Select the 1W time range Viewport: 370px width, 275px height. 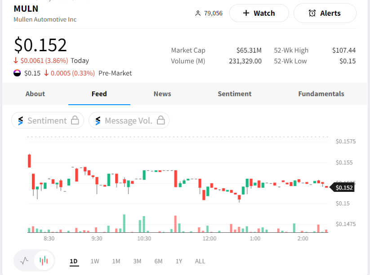(95, 261)
